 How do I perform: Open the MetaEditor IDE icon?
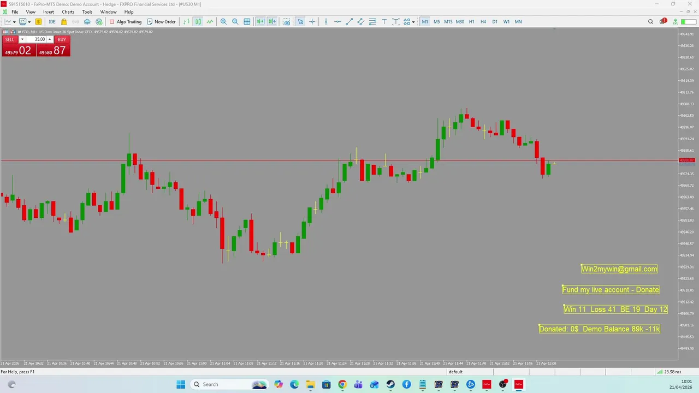[x=52, y=22]
